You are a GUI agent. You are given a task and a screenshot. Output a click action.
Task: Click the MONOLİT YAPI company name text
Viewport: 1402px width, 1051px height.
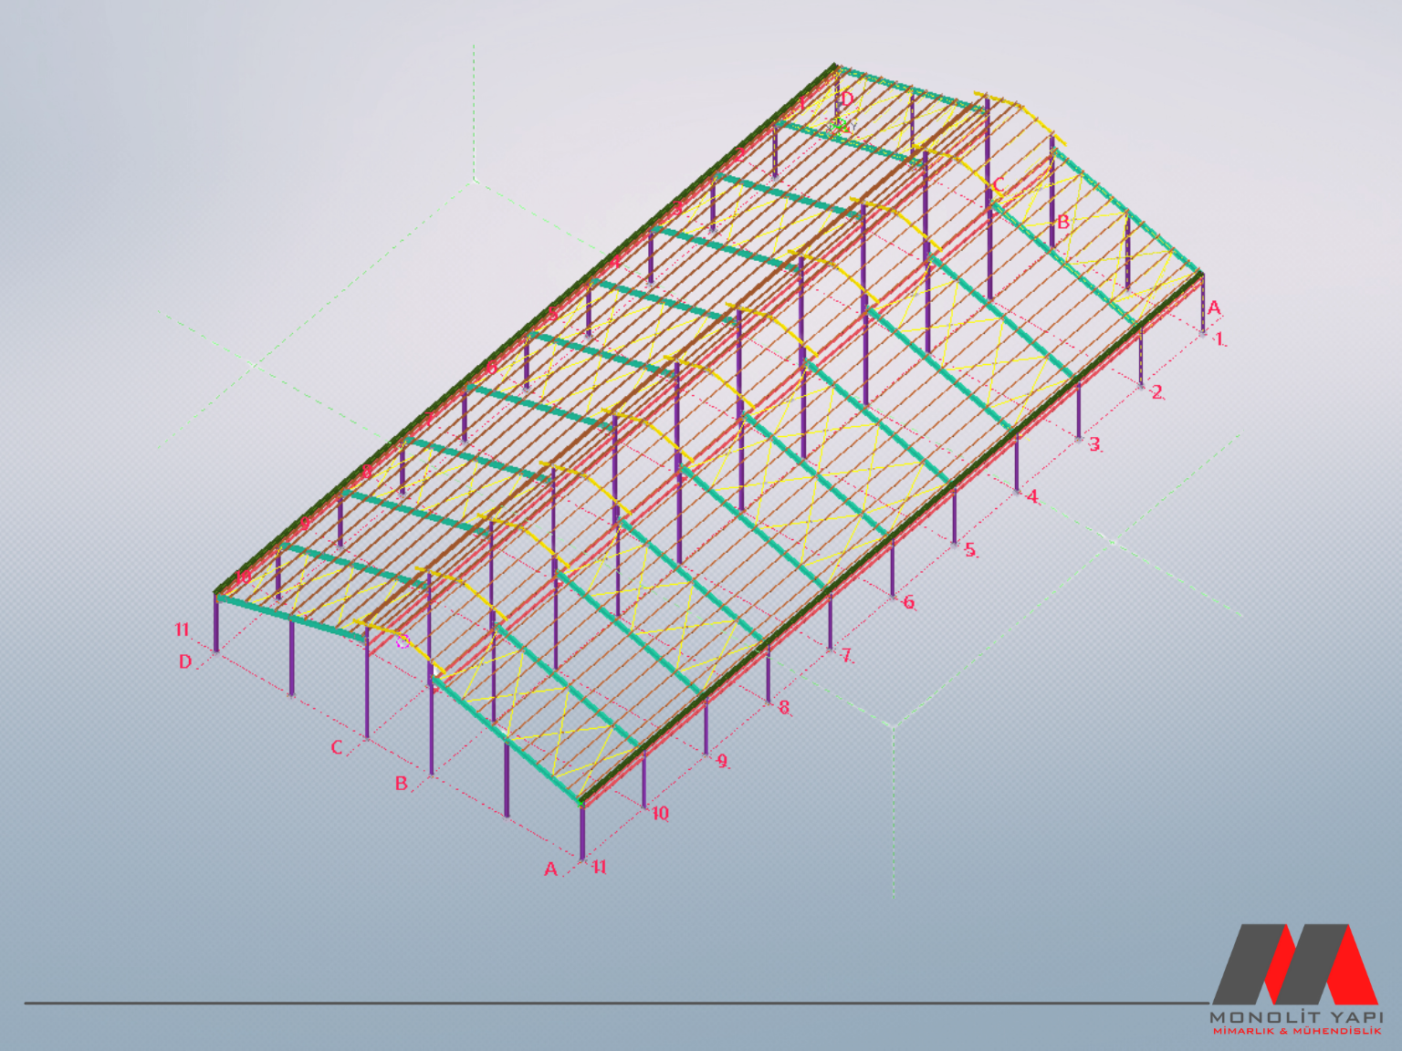[x=1295, y=1016]
